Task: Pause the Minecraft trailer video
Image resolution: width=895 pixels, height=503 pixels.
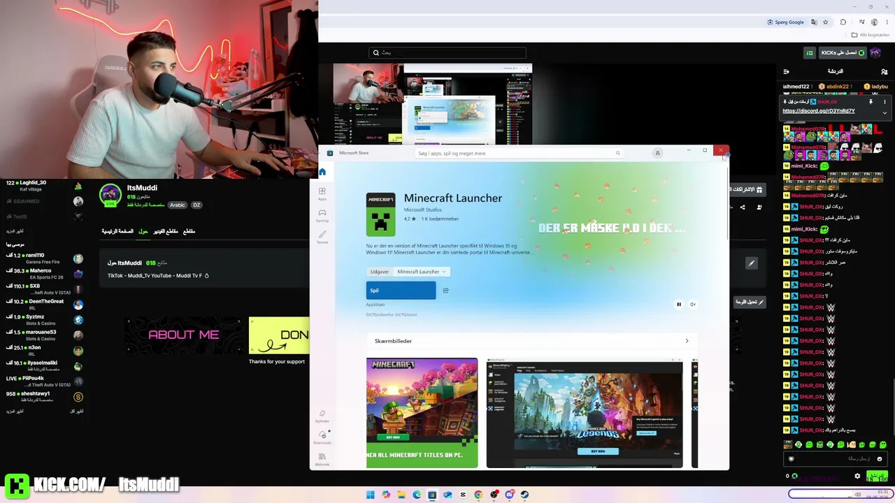Action: click(x=678, y=305)
